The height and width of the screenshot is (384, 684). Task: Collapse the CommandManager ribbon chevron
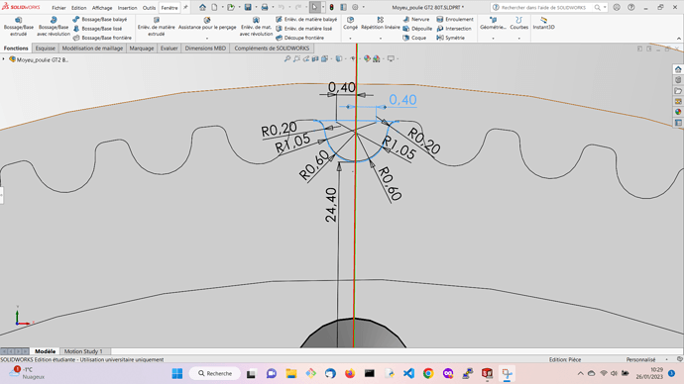[x=679, y=39]
